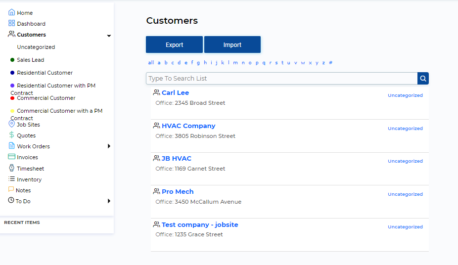Click Uncategorized tag on JB HVAC row
The height and width of the screenshot is (265, 458).
(405, 161)
